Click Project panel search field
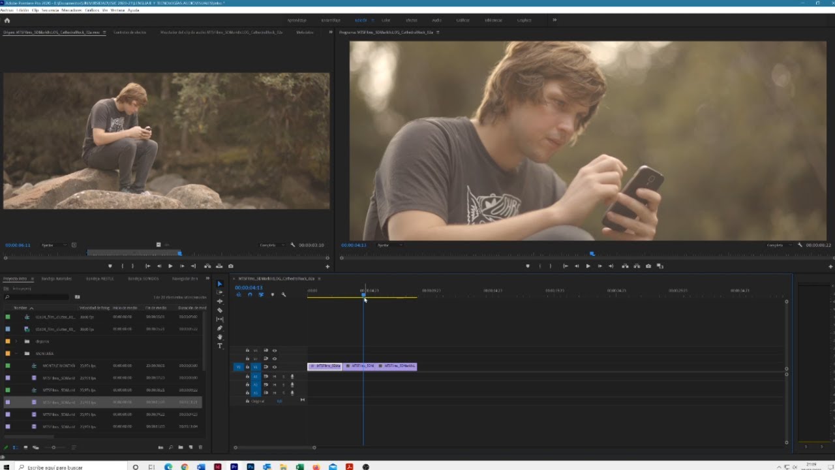This screenshot has width=835, height=470. pos(36,297)
